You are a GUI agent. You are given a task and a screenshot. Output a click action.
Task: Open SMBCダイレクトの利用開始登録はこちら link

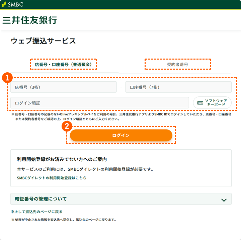tap(52, 178)
